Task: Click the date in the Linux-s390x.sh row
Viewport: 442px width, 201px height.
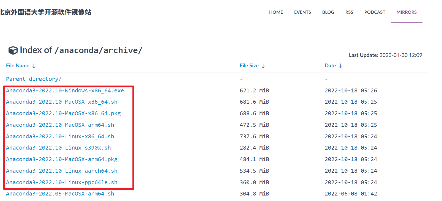Action: 351,148
